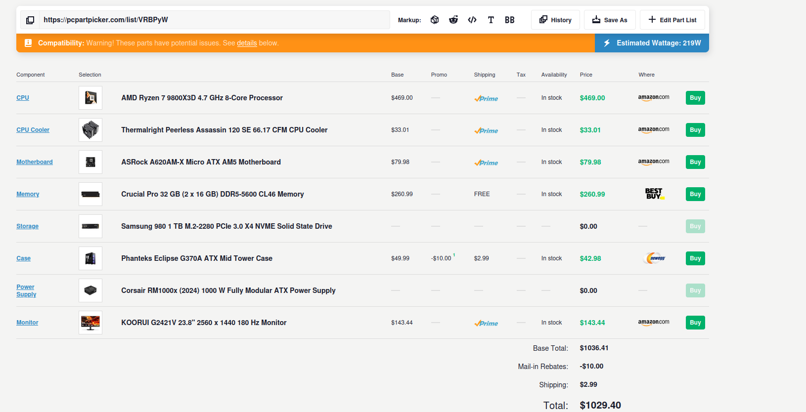Screen dimensions: 806x412
Task: Buy the AMD Ryzen 7 CPU
Action: pos(695,98)
